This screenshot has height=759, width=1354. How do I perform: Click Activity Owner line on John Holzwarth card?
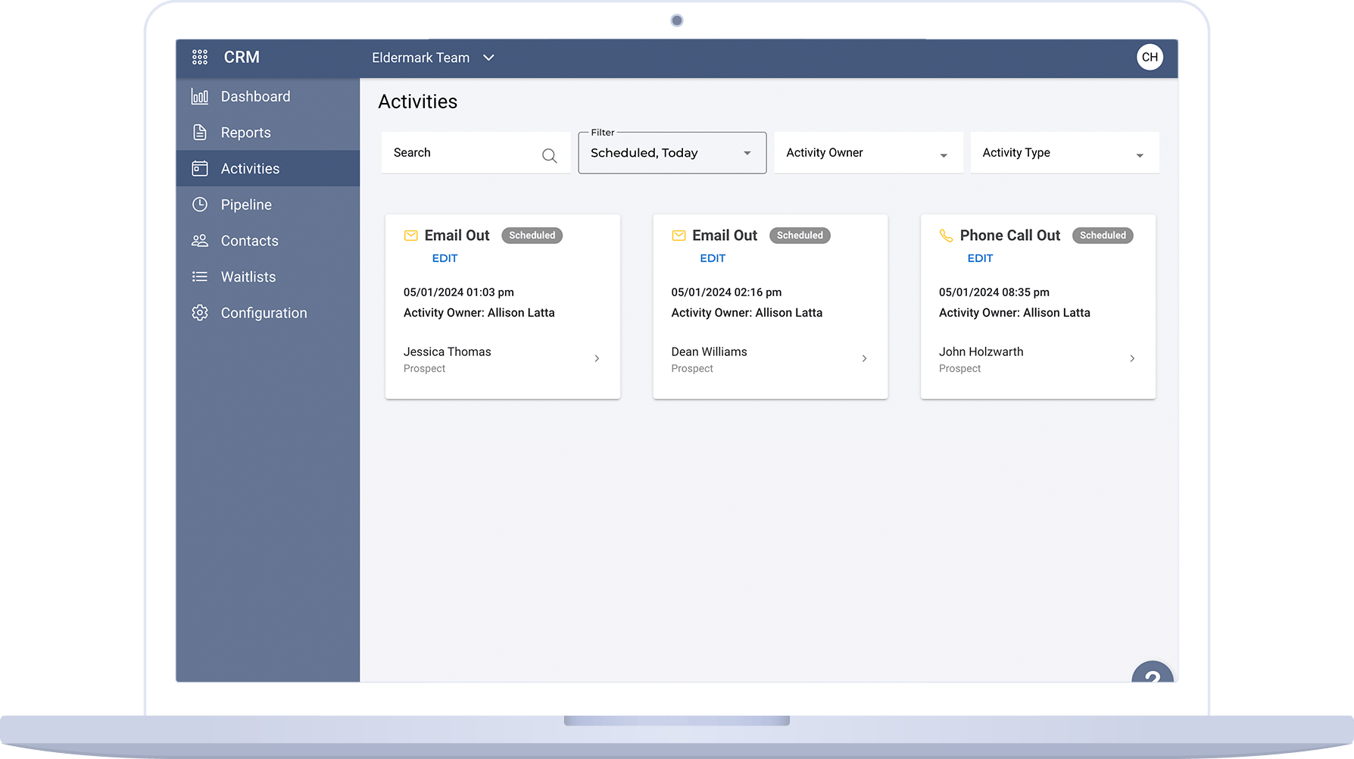click(x=1015, y=313)
